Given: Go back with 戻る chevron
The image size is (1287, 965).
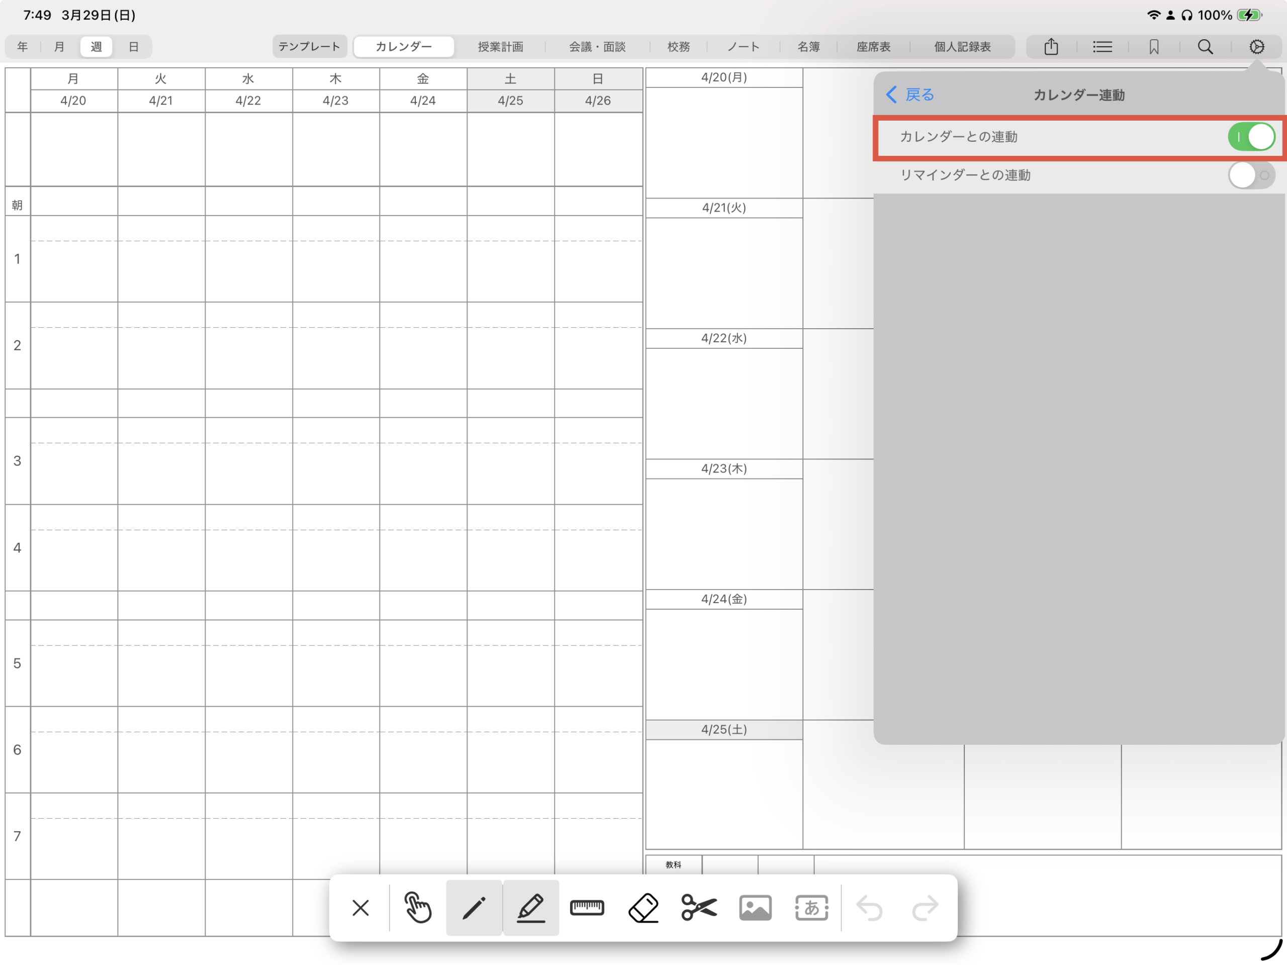Looking at the screenshot, I should (910, 95).
